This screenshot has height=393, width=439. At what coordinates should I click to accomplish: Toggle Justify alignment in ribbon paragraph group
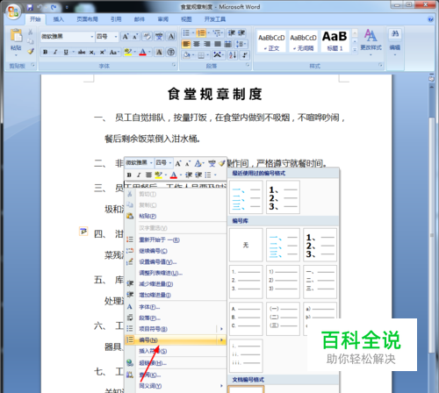(218, 44)
